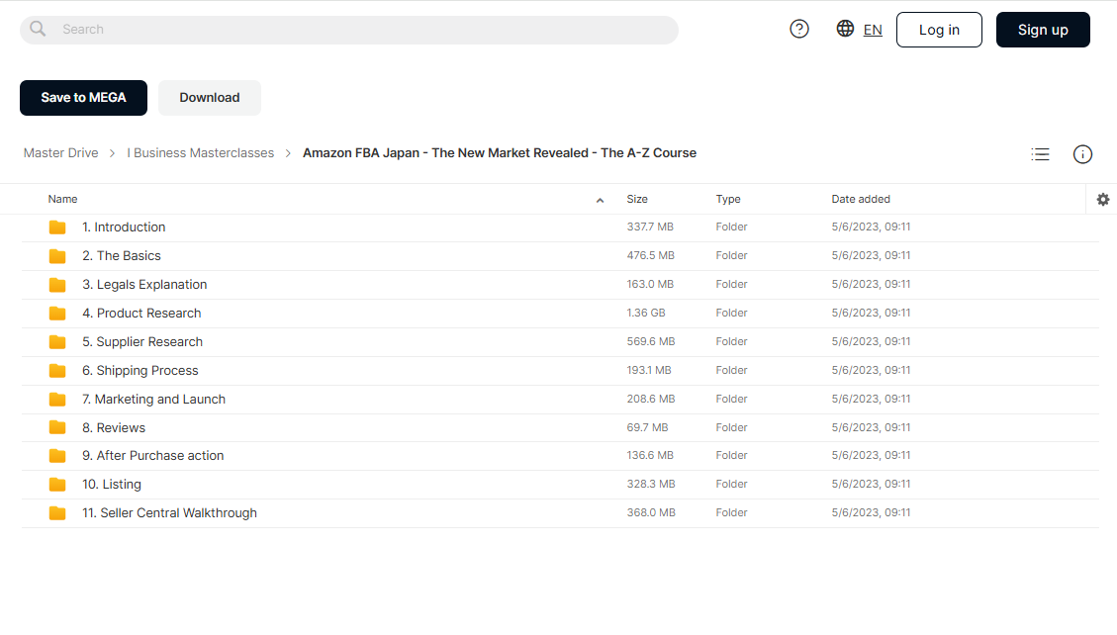The width and height of the screenshot is (1117, 635).
Task: Click Amazon FBA Japan breadcrumb title
Action: 500,153
